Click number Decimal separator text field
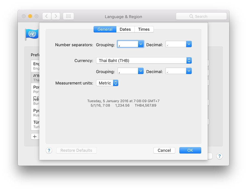 click(x=176, y=44)
